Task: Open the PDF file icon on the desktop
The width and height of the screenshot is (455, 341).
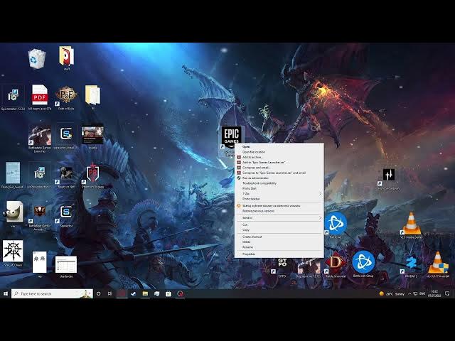Action: (x=40, y=96)
